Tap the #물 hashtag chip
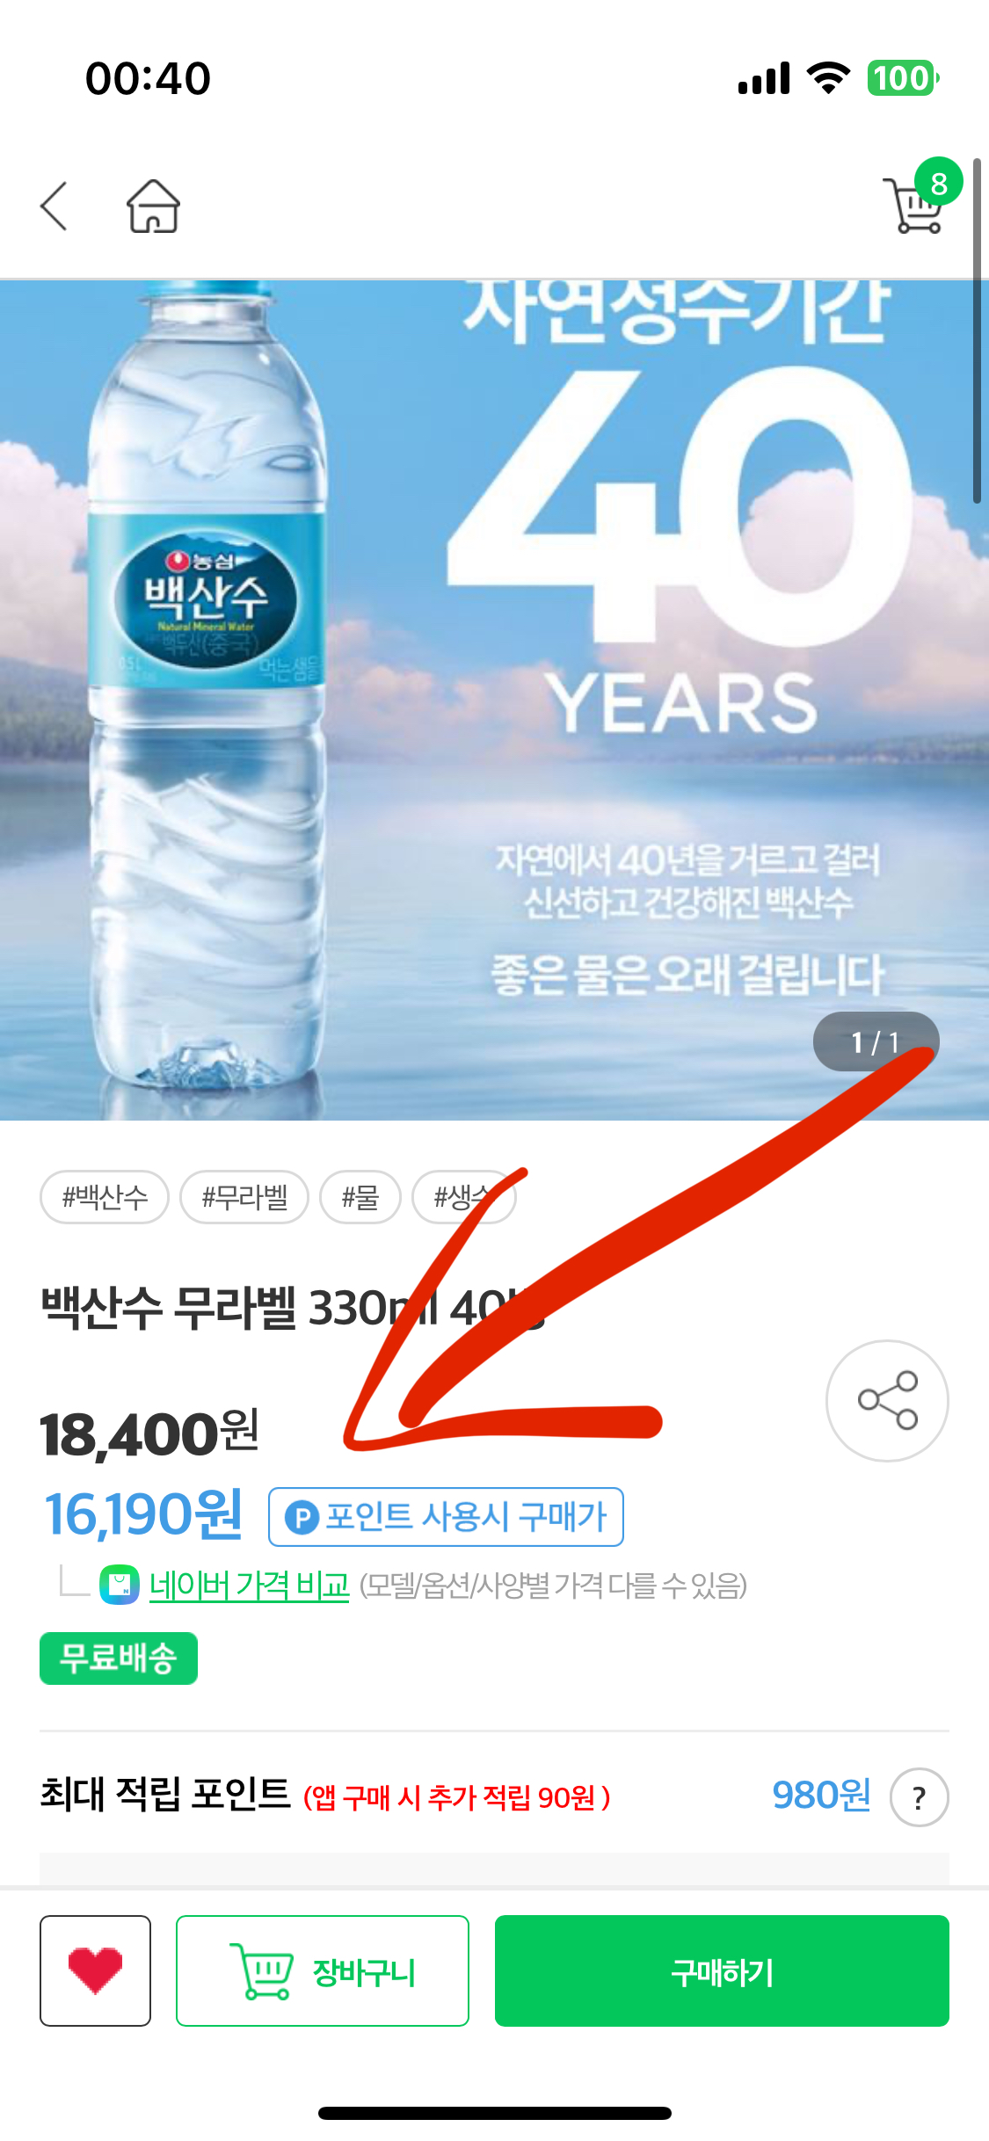Image resolution: width=989 pixels, height=2141 pixels. (360, 1196)
